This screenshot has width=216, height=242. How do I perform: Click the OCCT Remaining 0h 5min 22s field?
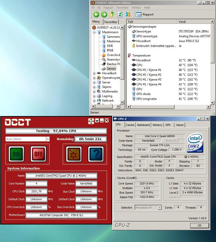(91, 139)
